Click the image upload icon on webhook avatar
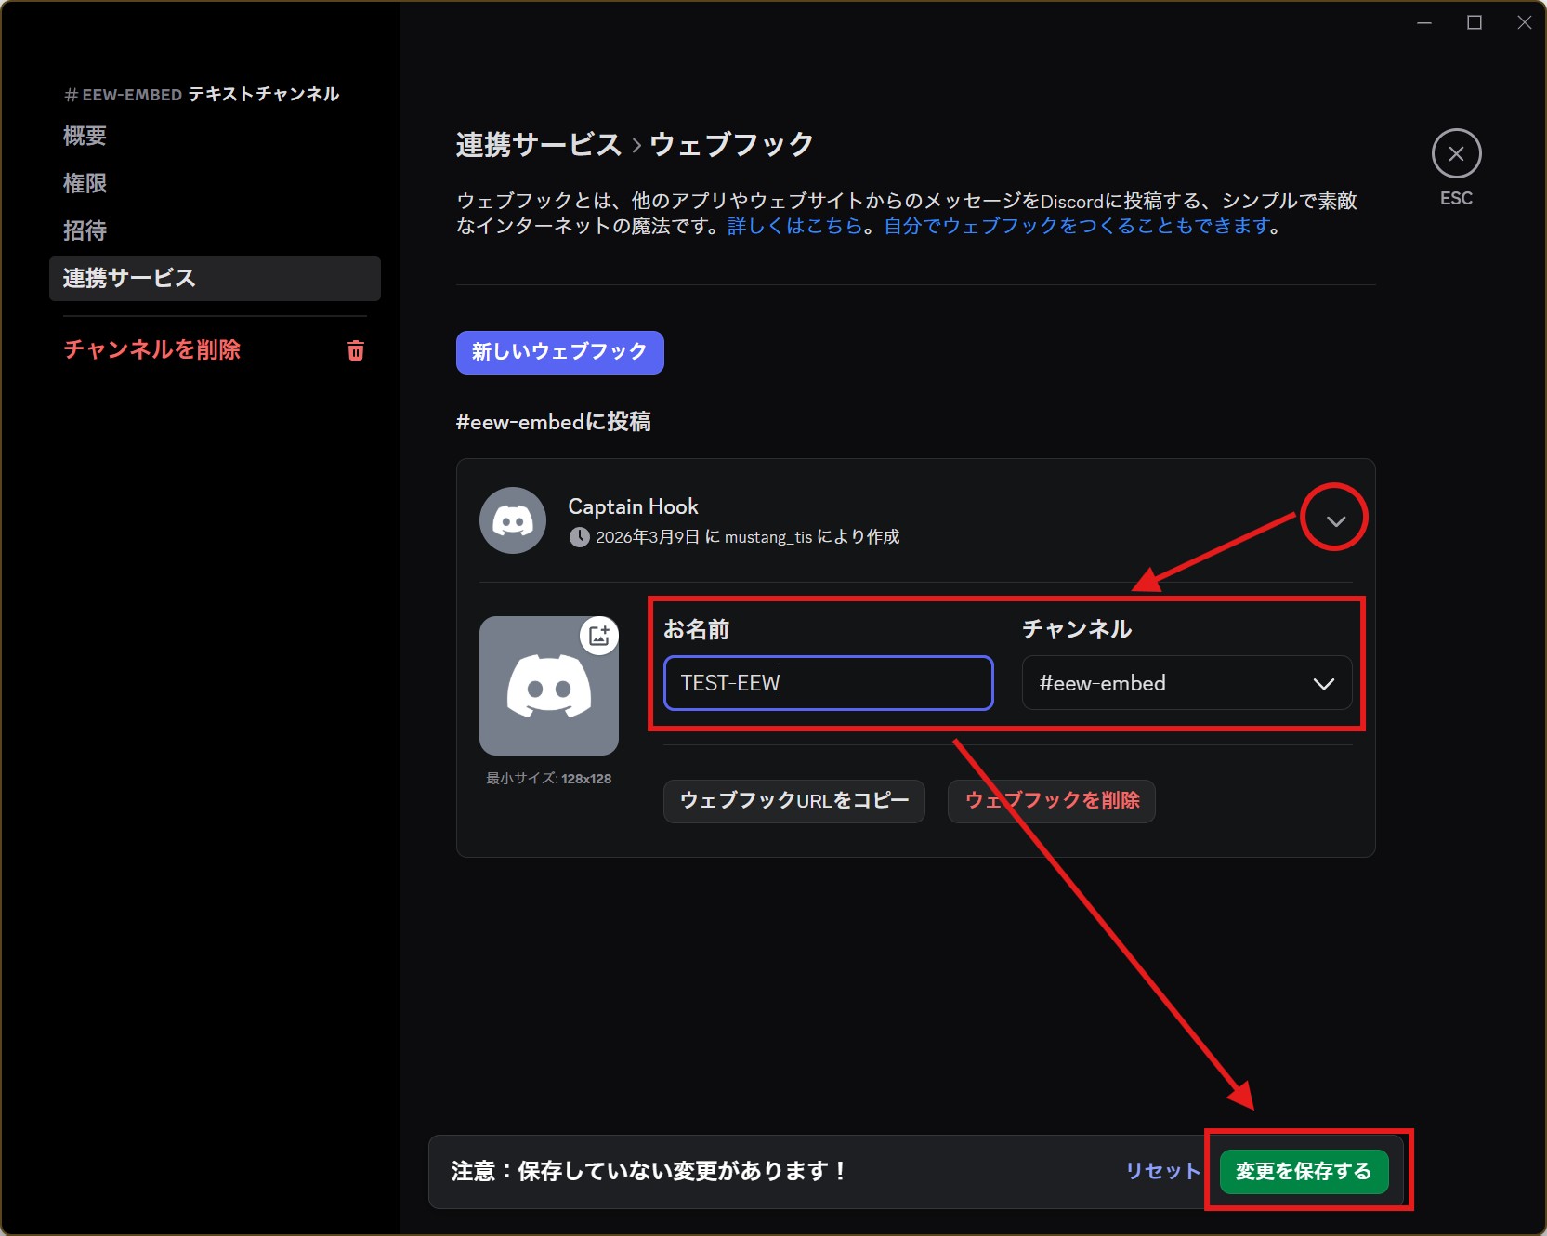 [x=600, y=636]
